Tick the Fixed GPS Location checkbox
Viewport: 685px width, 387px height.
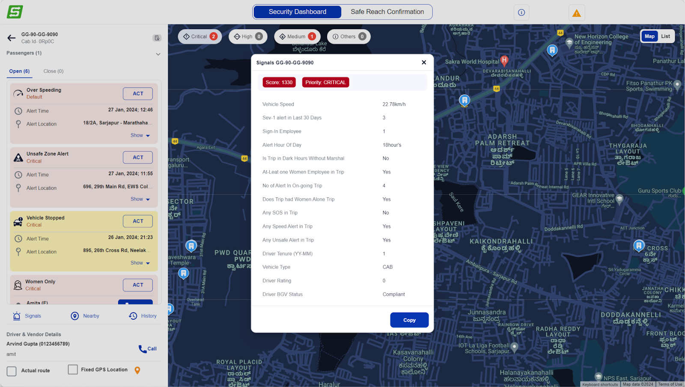point(73,369)
